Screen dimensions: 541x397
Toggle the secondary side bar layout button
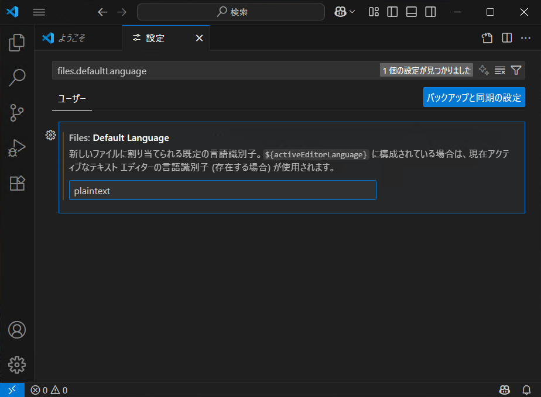tap(430, 12)
